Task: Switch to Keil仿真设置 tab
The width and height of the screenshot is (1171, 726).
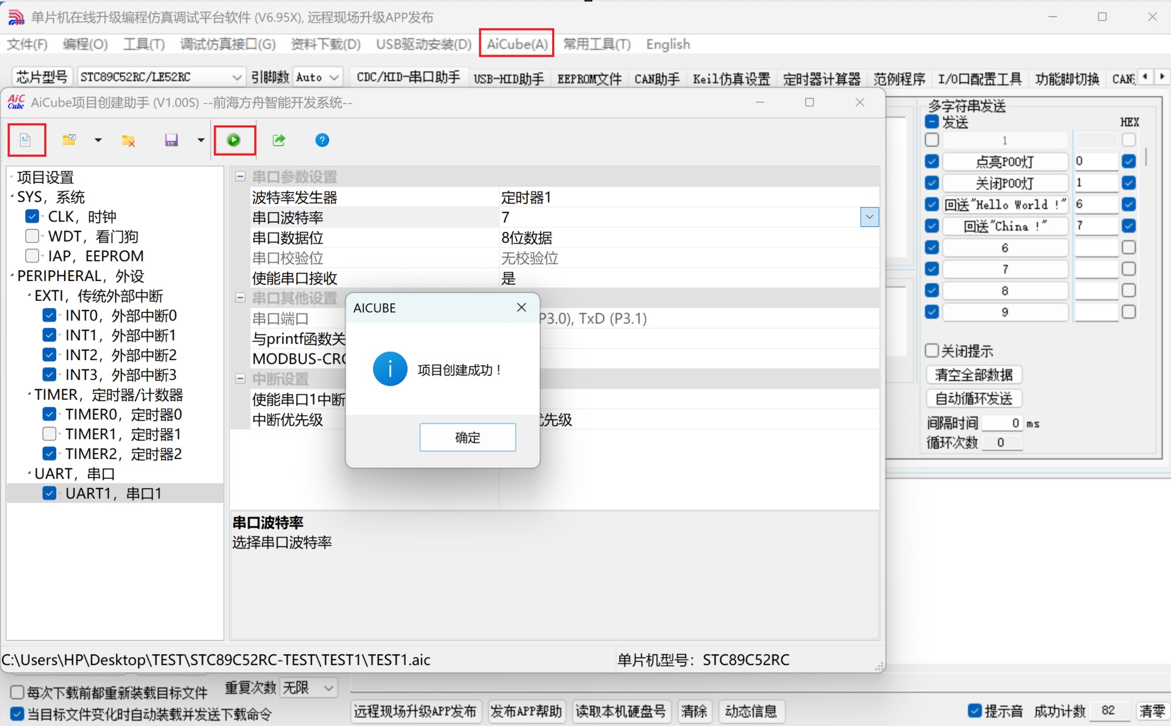Action: point(731,79)
